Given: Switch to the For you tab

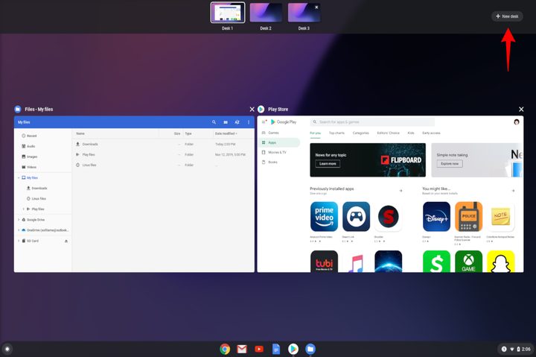Looking at the screenshot, I should (x=315, y=133).
